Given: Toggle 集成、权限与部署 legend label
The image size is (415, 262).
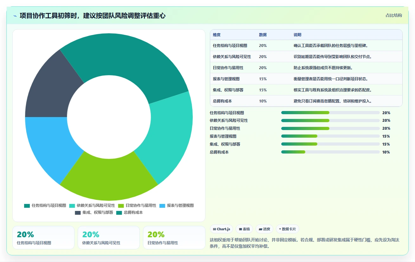Looking at the screenshot, I should tap(98, 213).
